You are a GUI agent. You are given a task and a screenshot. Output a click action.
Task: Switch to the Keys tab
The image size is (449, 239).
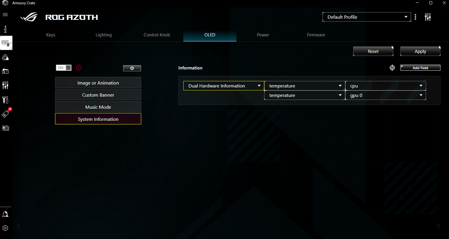51,35
